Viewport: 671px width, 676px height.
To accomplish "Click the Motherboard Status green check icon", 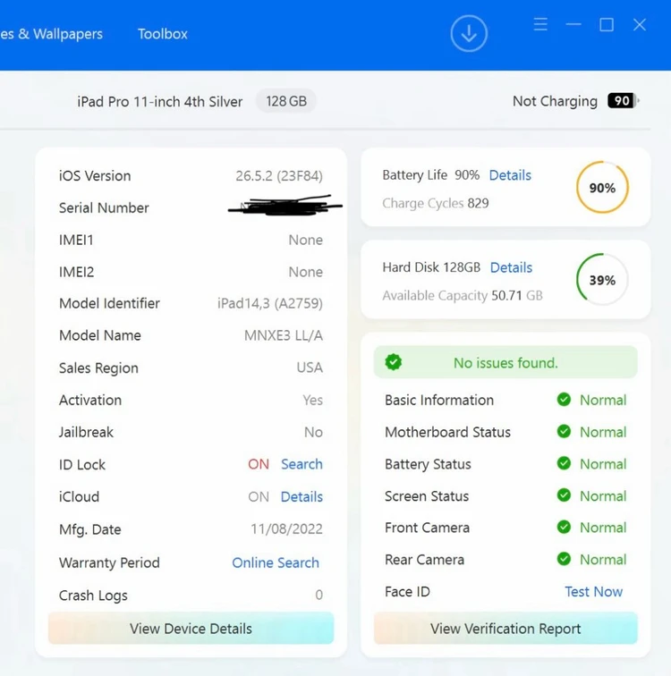I will click(x=564, y=431).
